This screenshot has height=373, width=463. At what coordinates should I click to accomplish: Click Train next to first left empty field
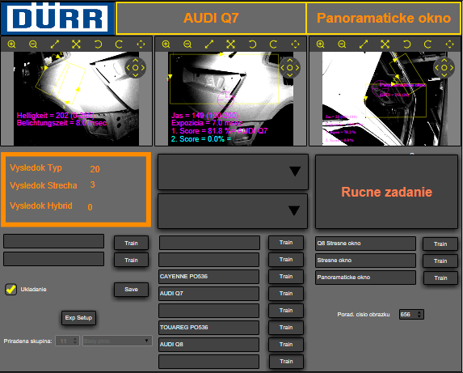pos(131,244)
